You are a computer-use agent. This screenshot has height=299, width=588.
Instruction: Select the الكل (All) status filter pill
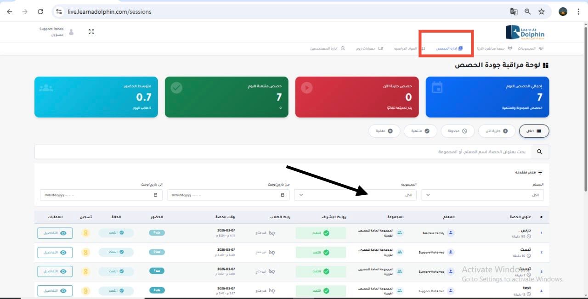pyautogui.click(x=534, y=131)
